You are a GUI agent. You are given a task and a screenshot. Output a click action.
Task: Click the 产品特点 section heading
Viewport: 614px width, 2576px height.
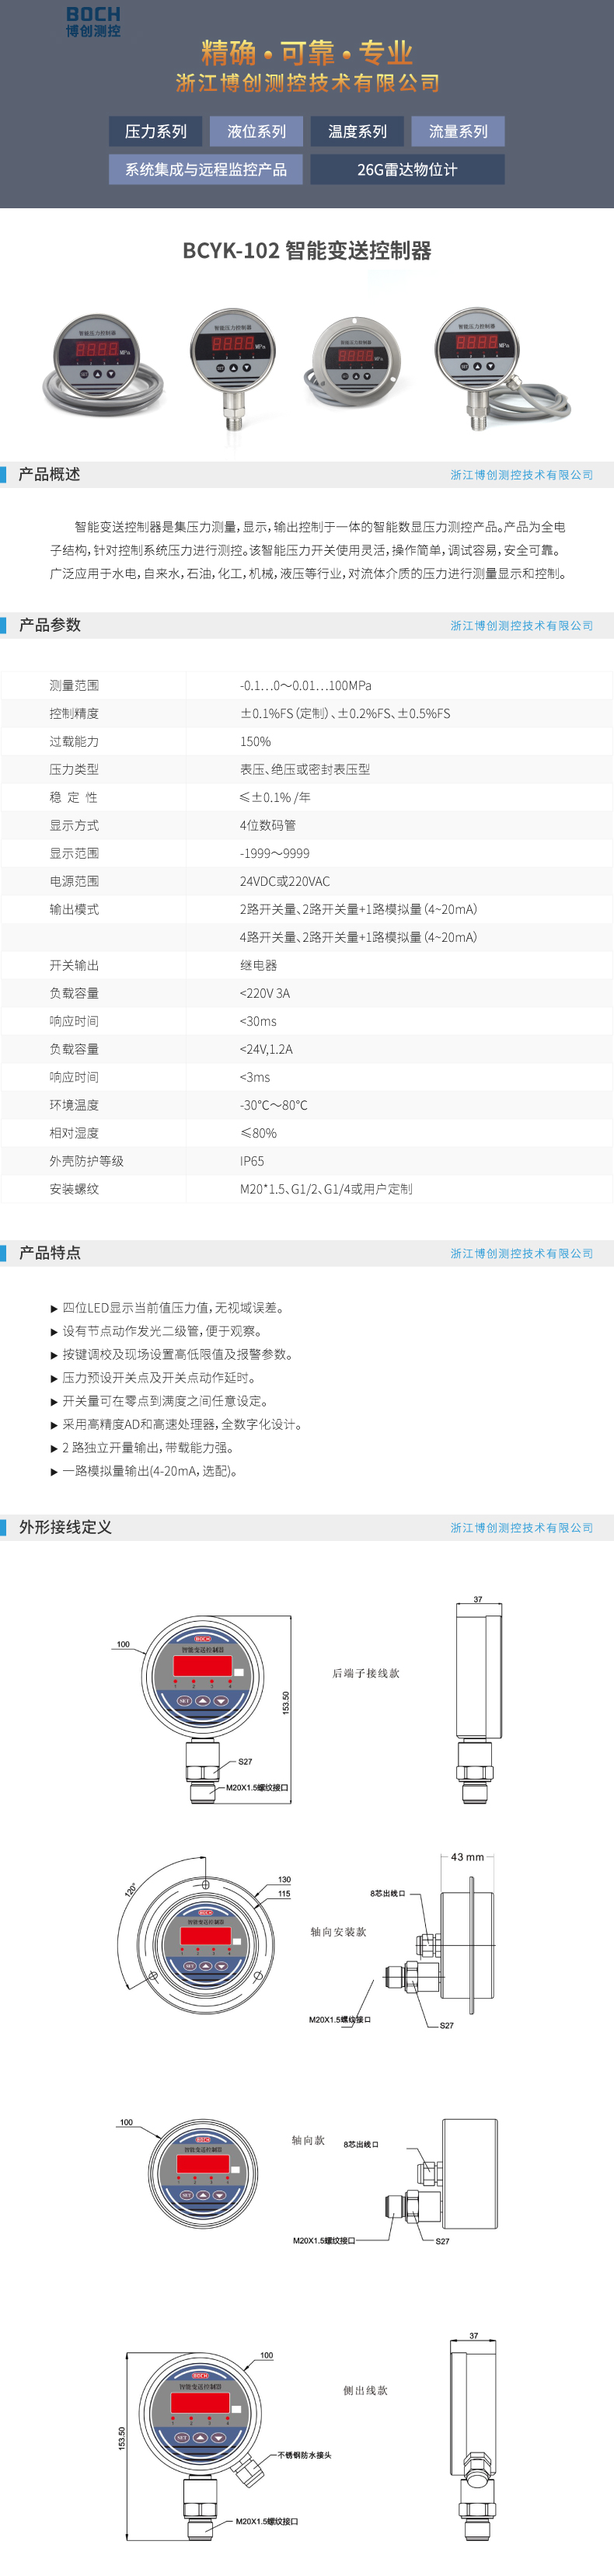49,1252
